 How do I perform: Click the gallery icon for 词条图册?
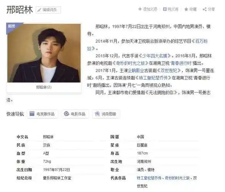click(97, 114)
